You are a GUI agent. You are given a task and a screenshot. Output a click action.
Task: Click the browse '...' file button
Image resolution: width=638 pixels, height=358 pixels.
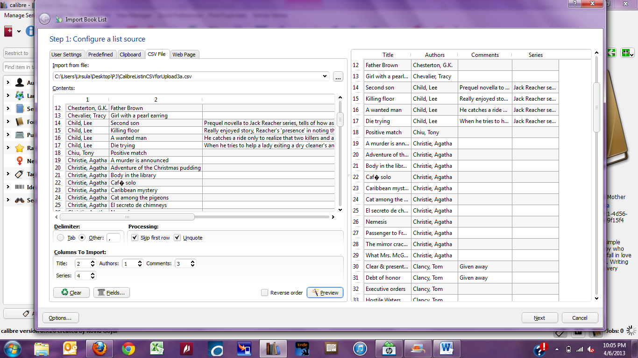coord(338,77)
